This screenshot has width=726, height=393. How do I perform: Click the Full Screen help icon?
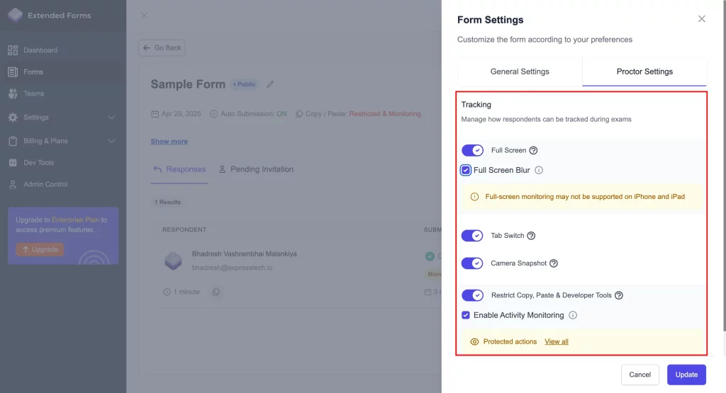pos(533,150)
